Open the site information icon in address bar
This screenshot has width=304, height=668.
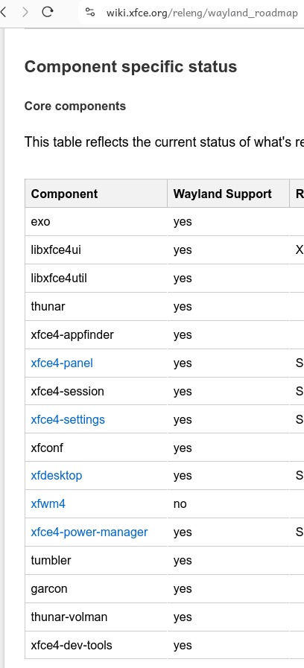(90, 13)
